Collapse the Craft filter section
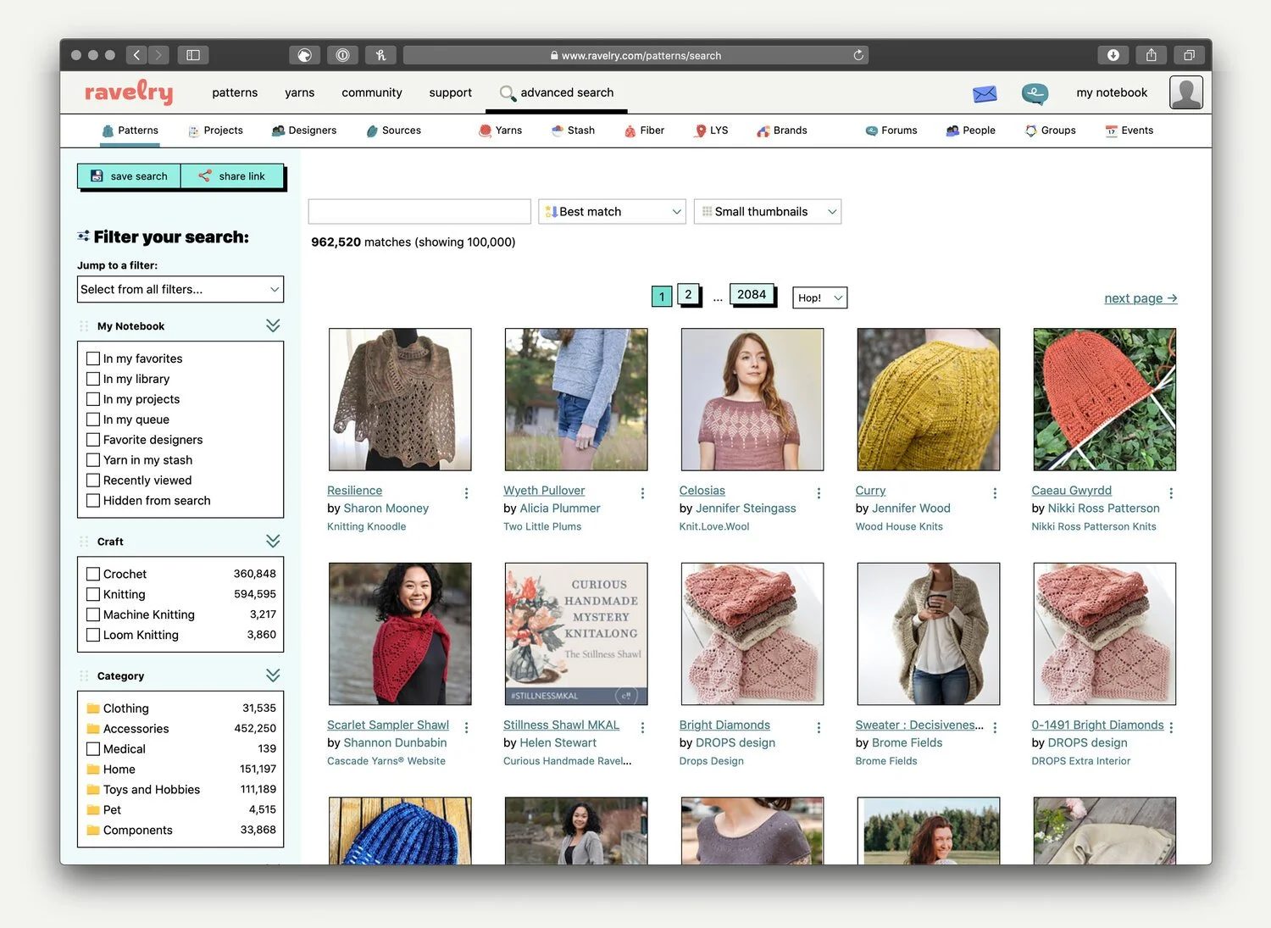 273,541
